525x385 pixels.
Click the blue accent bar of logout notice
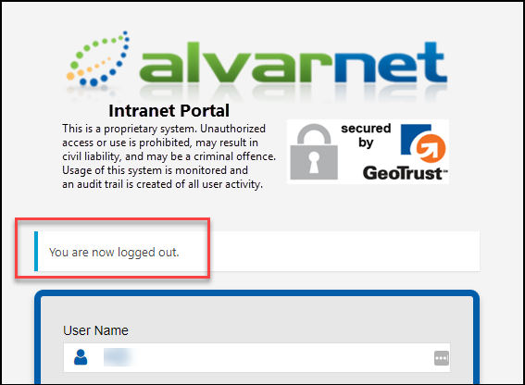coord(36,251)
